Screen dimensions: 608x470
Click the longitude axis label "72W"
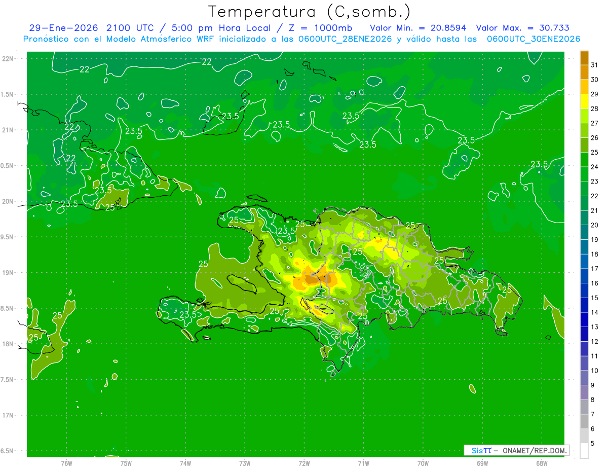pos(304,463)
